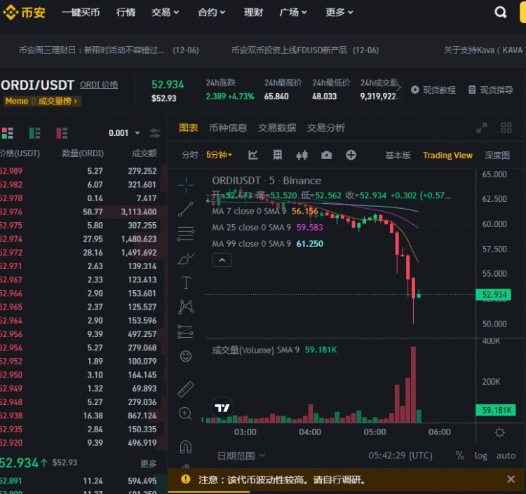Click the plus circle toolbar icon

351,155
